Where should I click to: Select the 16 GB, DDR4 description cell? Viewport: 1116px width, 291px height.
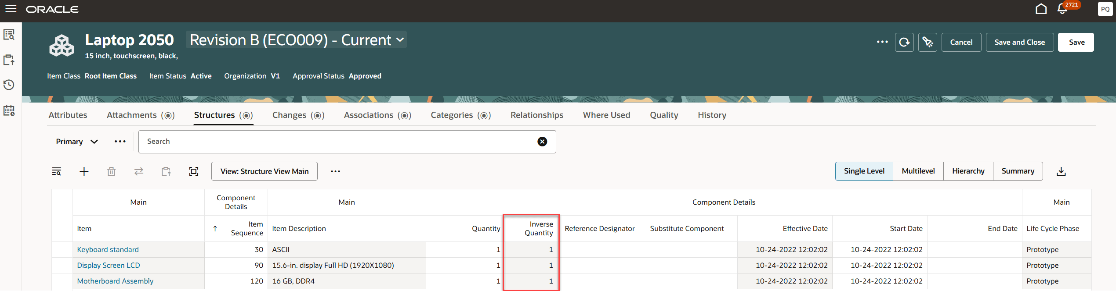coord(347,281)
